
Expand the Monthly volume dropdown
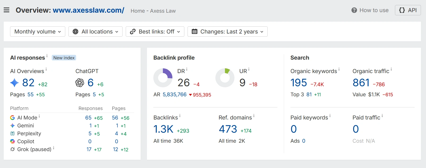[38, 32]
